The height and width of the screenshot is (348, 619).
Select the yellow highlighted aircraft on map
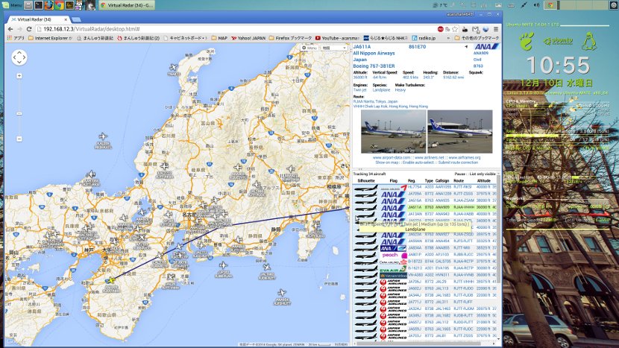click(x=112, y=280)
